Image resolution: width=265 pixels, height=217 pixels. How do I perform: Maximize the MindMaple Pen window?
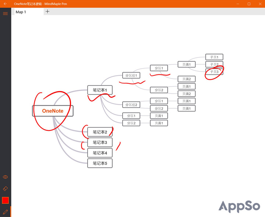(x=249, y=4)
